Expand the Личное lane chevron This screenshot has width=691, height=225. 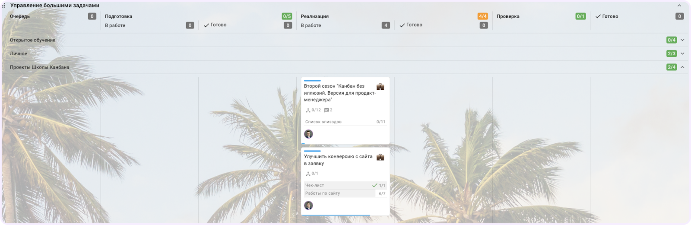682,54
